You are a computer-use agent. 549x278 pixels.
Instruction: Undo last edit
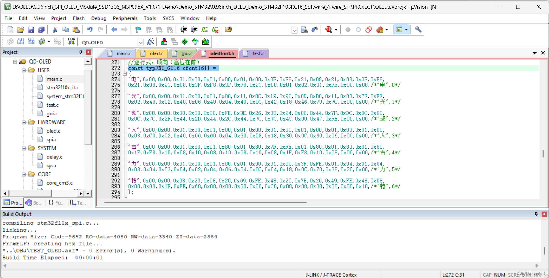[x=90, y=29]
